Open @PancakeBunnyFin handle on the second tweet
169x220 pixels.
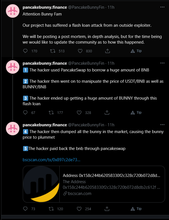(86, 63)
